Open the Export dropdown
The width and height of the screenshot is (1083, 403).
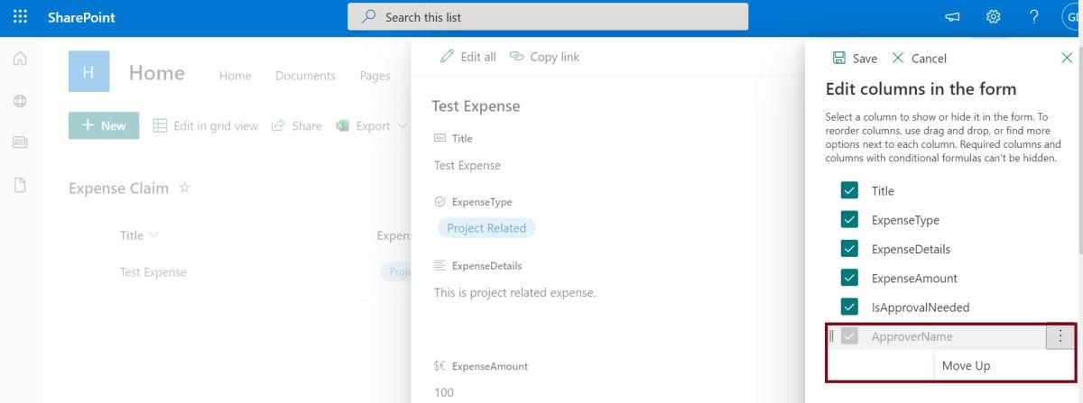tap(371, 125)
